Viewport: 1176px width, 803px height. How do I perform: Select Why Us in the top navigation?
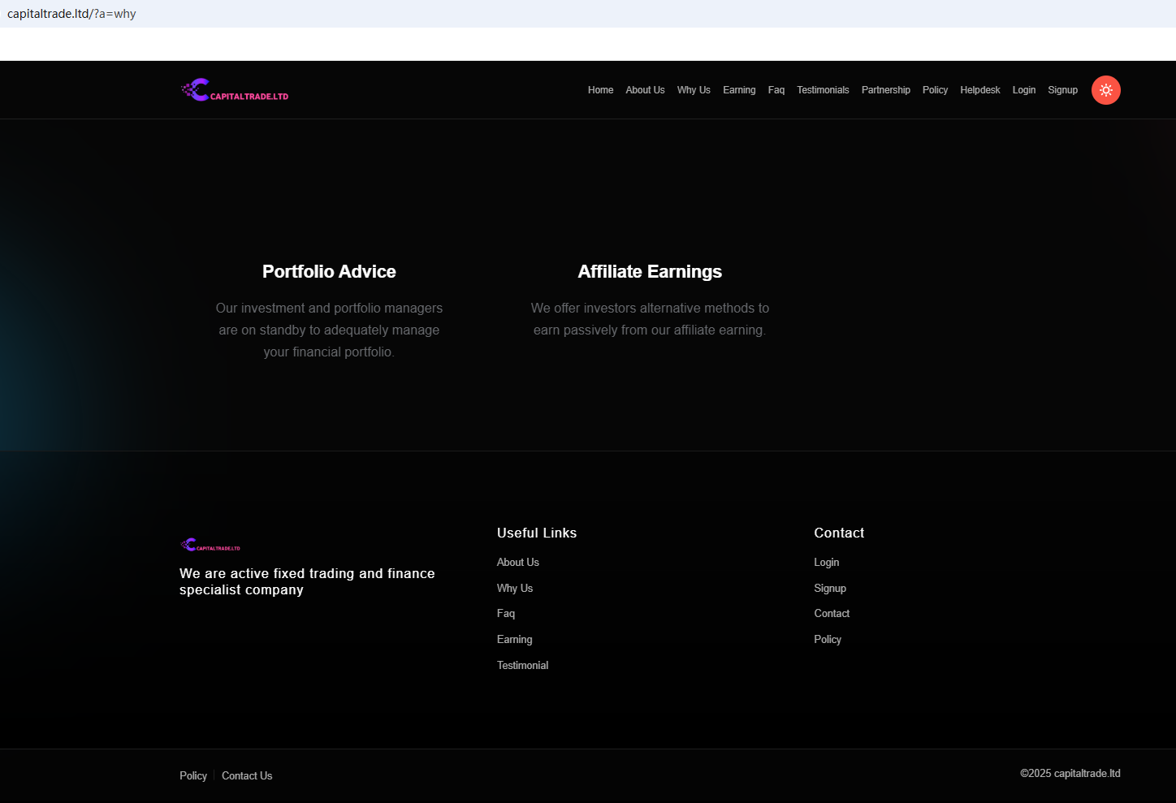[x=694, y=90]
